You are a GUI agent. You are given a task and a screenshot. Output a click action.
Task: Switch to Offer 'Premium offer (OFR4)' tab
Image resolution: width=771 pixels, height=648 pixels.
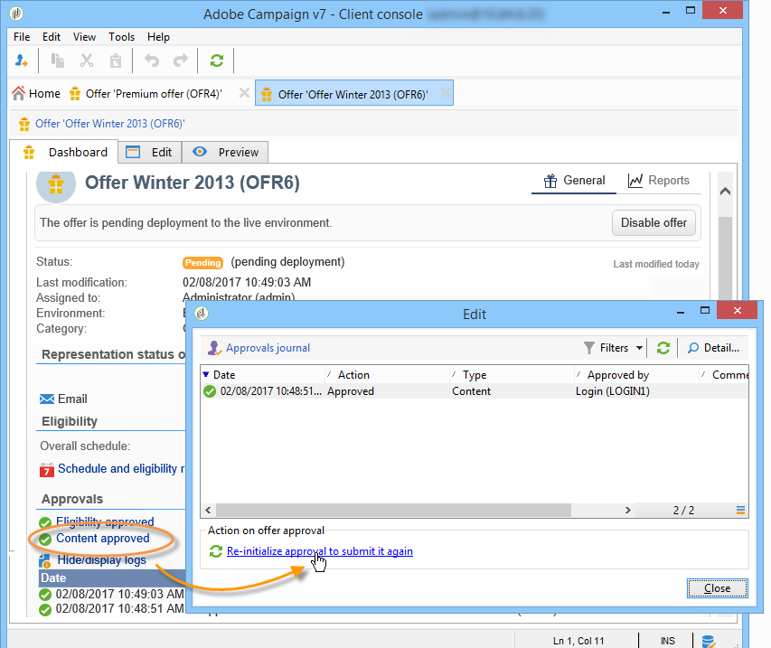click(146, 93)
